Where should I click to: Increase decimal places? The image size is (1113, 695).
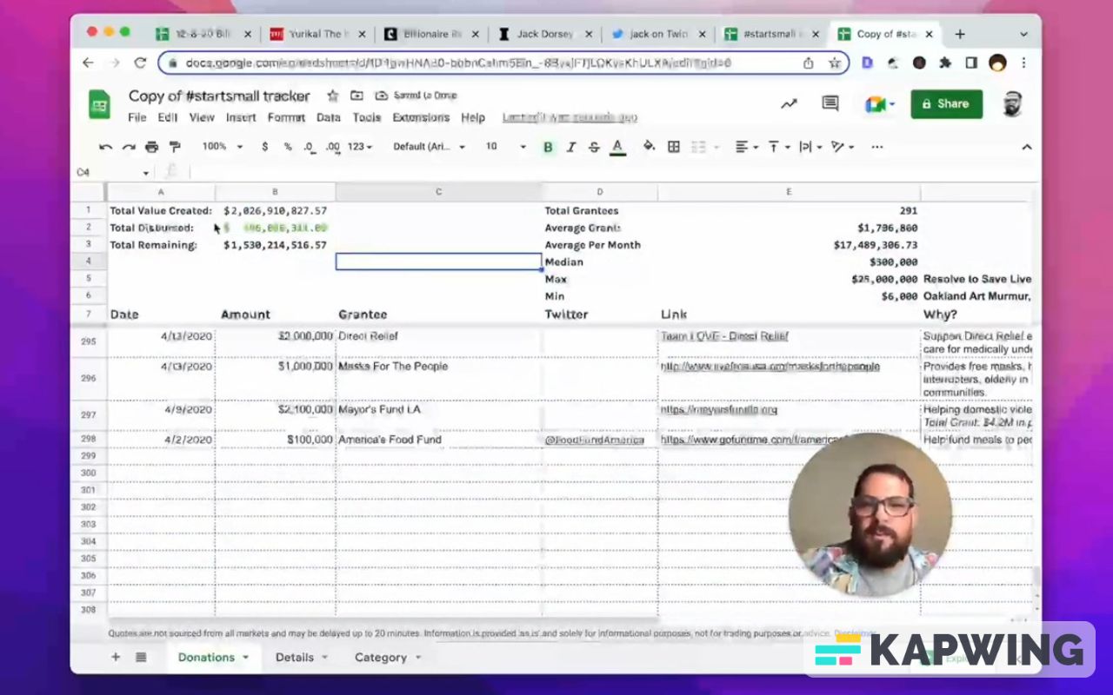coord(332,147)
